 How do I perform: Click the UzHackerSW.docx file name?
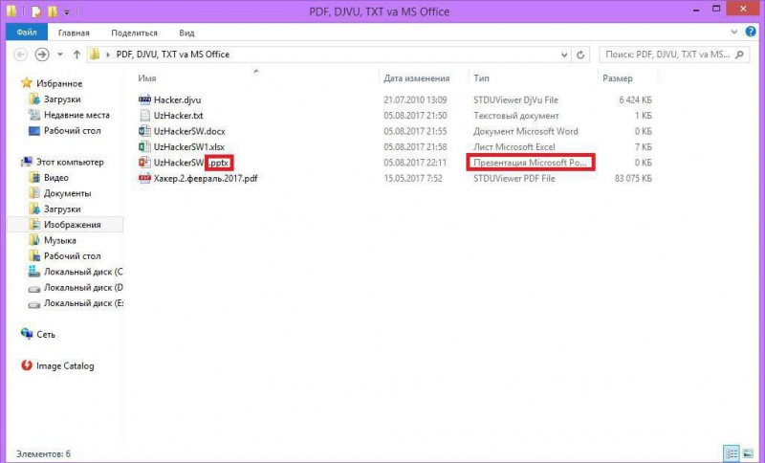pos(189,131)
